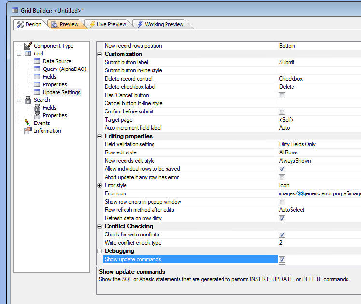The image size is (361, 304).
Task: Click the Events icon in tree
Action: click(x=28, y=123)
